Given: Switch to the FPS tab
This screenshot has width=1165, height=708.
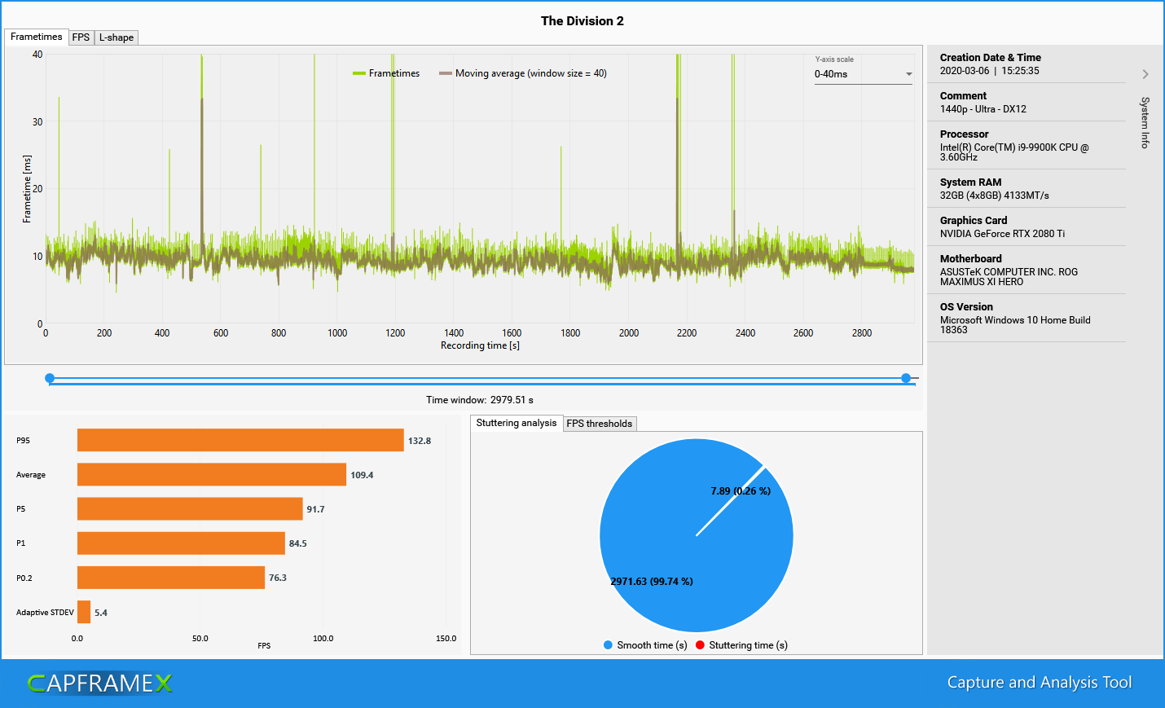Looking at the screenshot, I should point(81,37).
